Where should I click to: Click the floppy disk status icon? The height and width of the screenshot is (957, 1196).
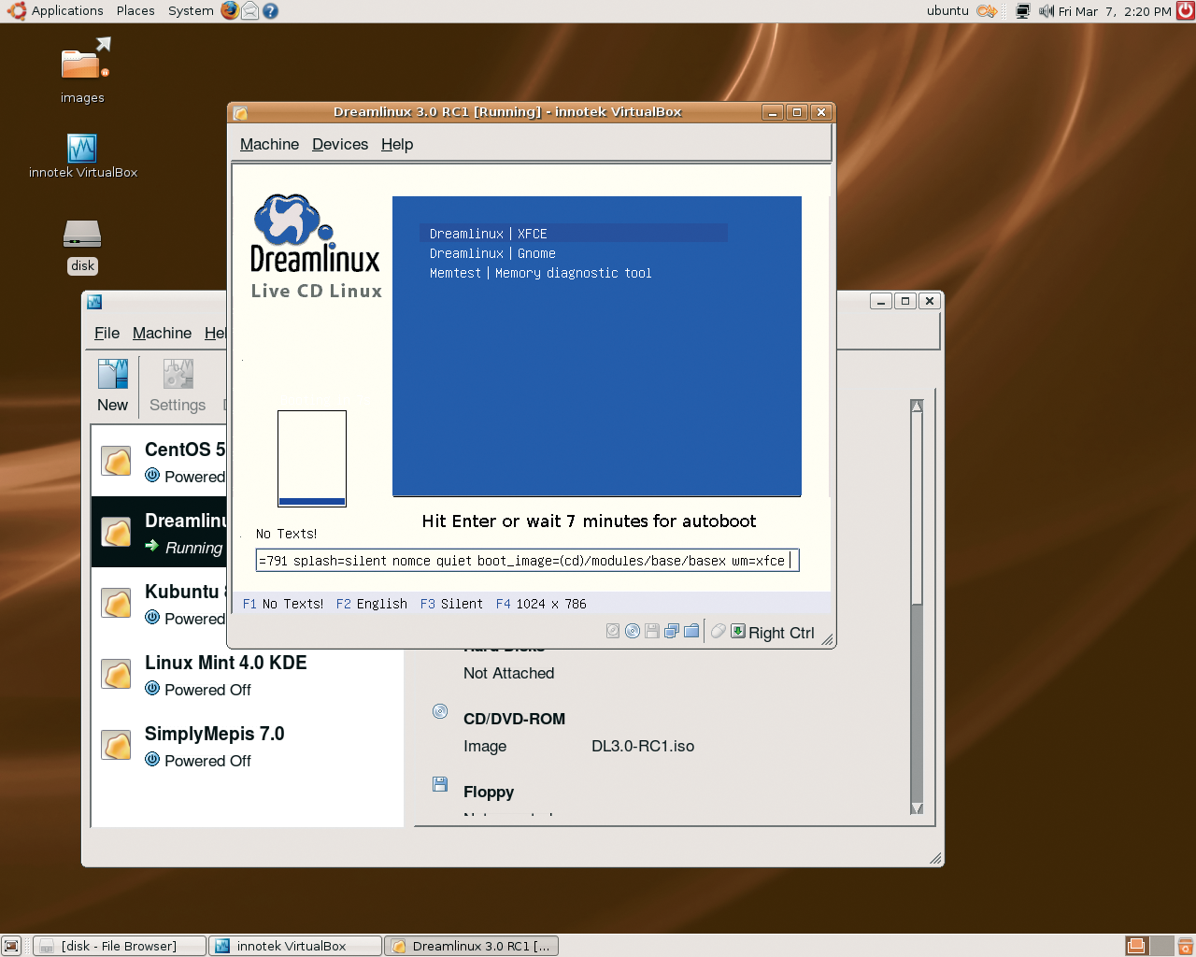click(652, 631)
